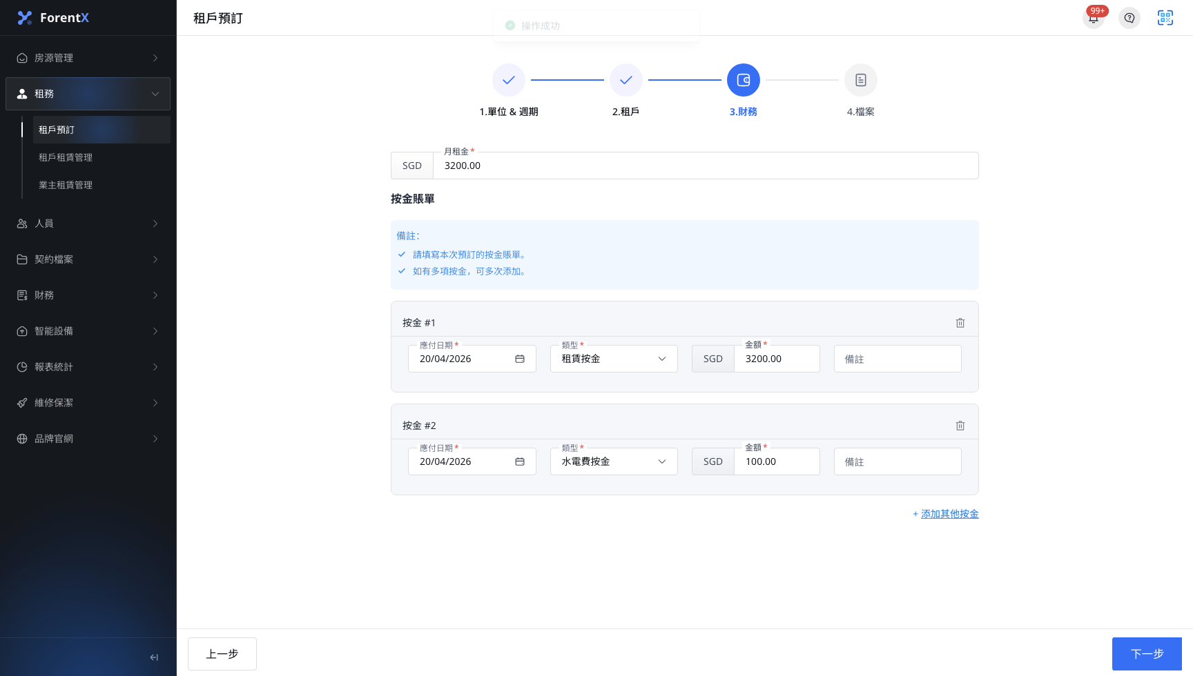
Task: Click the 4.檔案 step label
Action: coord(861,112)
